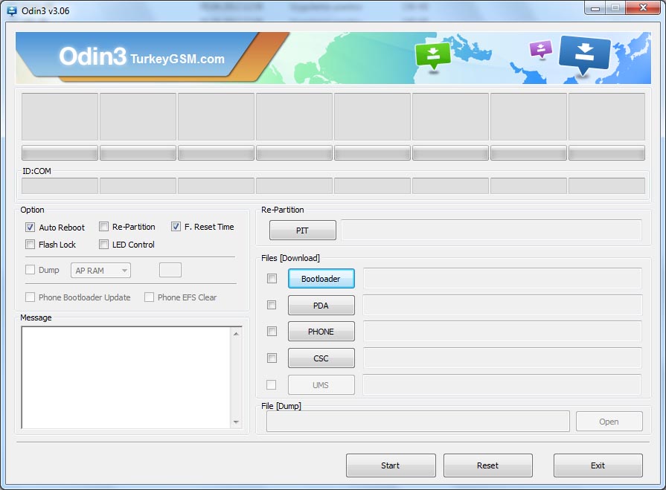666x490 pixels.
Task: Click the first ID:COM port box
Action: click(60, 186)
